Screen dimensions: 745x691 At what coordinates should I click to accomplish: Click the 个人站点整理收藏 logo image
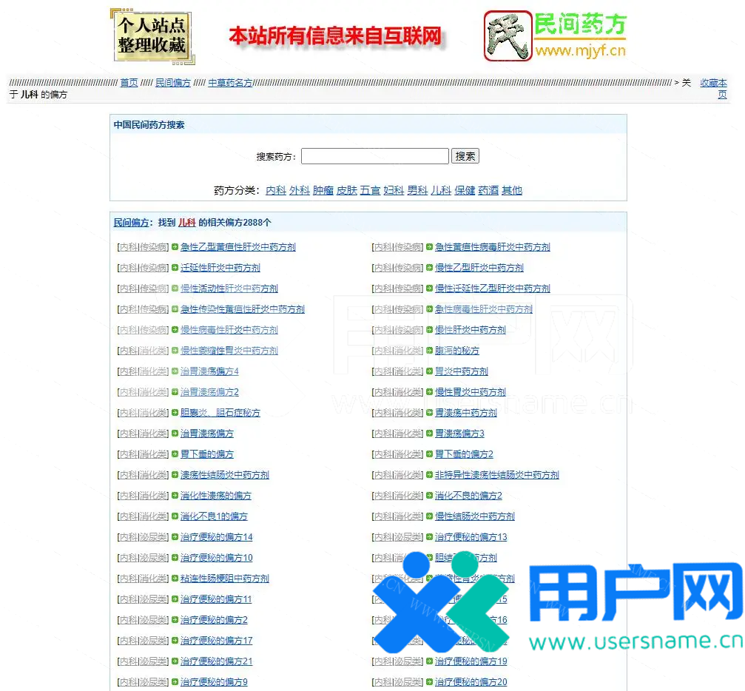click(x=152, y=36)
